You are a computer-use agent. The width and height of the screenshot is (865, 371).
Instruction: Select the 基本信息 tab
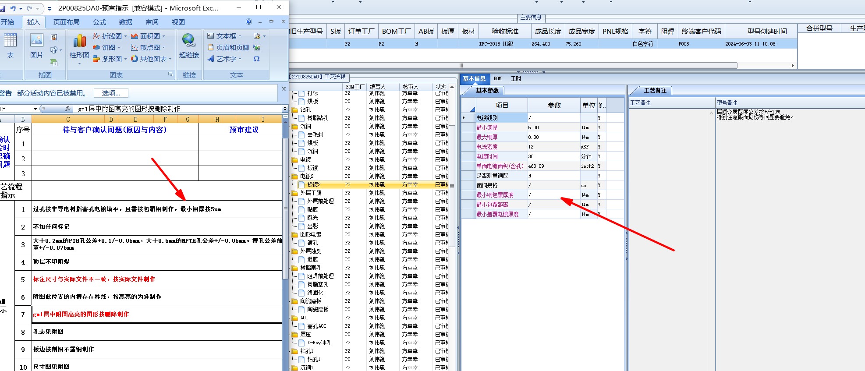(x=475, y=79)
